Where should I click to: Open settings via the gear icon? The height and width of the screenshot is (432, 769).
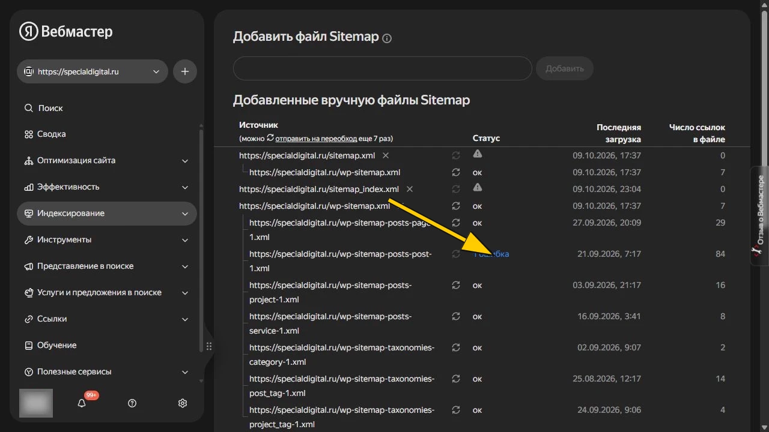click(183, 403)
